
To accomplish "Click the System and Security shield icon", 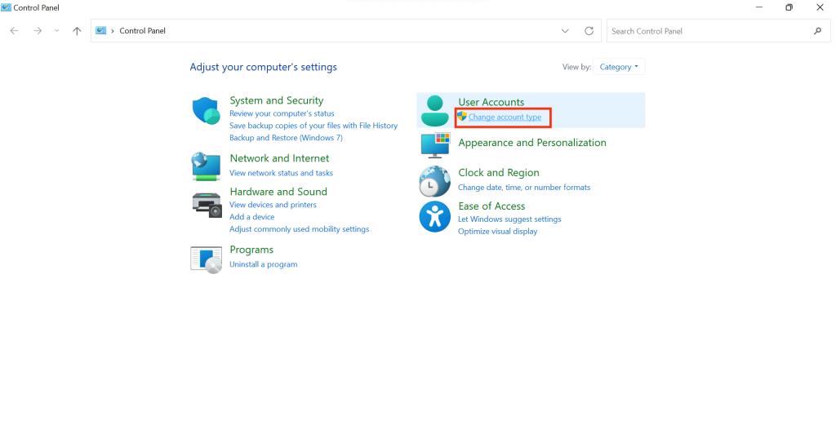I will pos(206,111).
